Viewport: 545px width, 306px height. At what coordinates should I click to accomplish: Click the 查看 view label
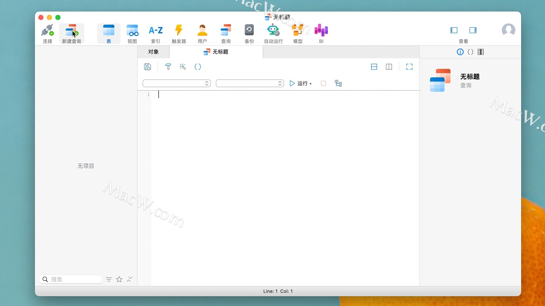click(463, 41)
